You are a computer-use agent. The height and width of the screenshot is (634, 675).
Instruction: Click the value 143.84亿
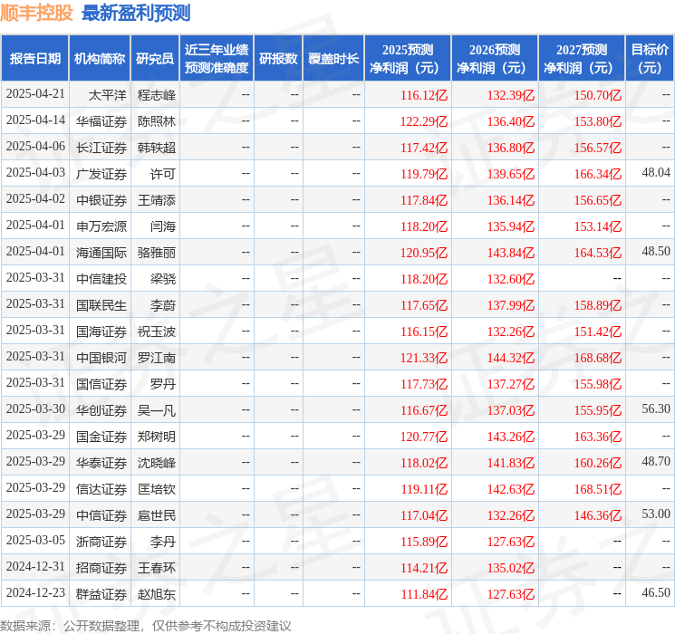coord(511,253)
